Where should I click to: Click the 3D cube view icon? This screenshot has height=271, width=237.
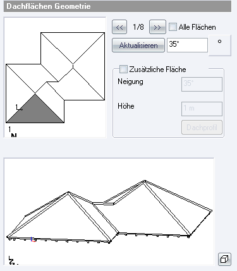click(x=224, y=259)
